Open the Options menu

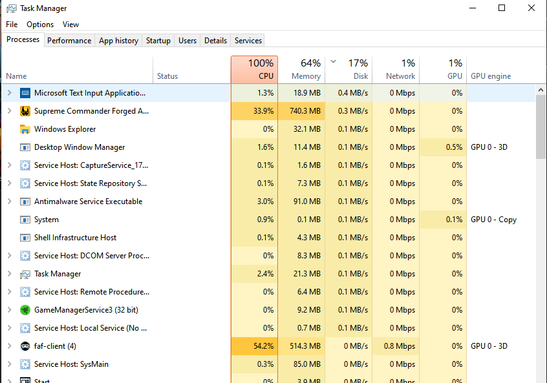tap(40, 25)
